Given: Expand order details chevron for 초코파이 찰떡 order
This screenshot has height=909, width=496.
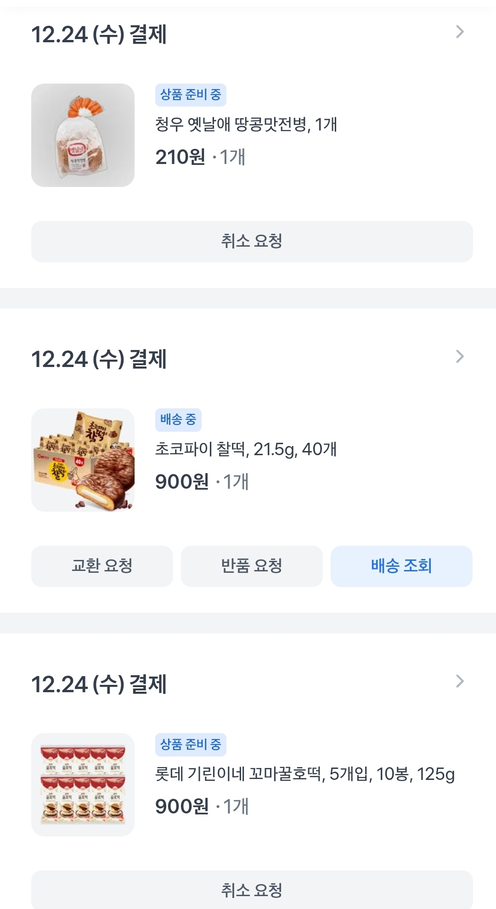Looking at the screenshot, I should coord(460,356).
